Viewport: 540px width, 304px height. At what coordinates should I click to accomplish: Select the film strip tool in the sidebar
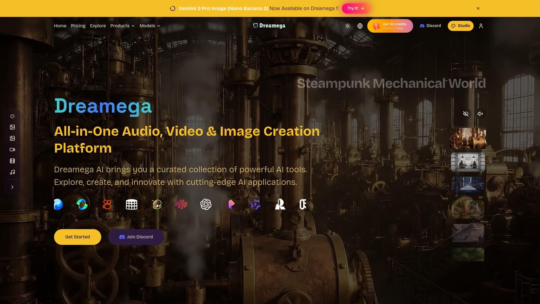click(x=12, y=161)
